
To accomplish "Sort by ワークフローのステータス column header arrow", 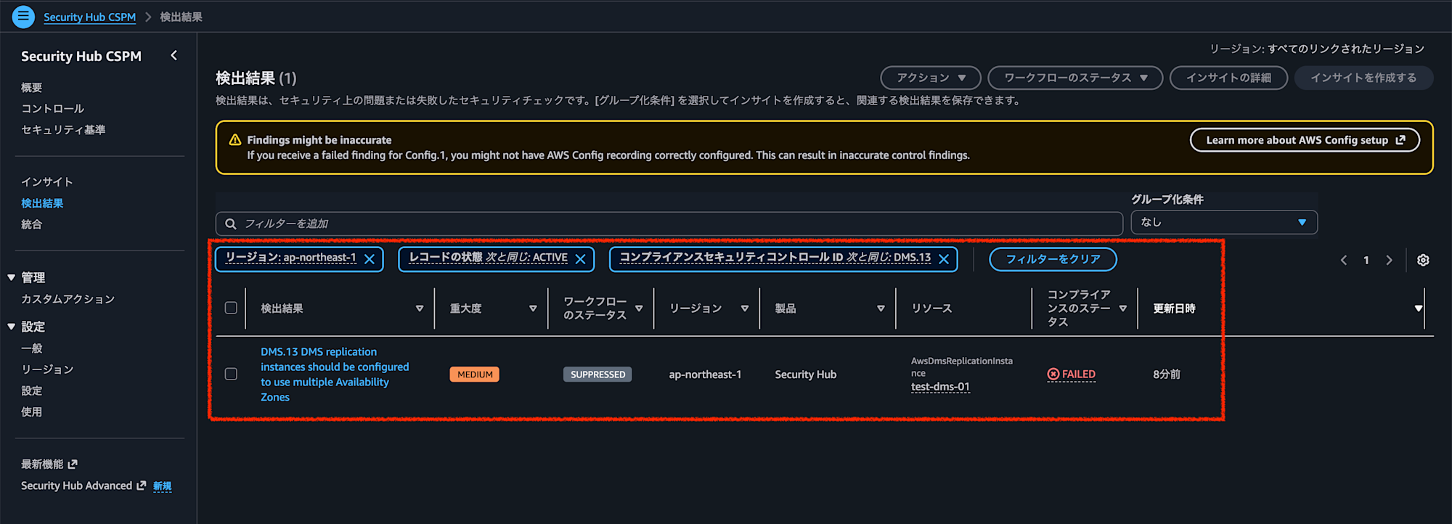I will 639,308.
